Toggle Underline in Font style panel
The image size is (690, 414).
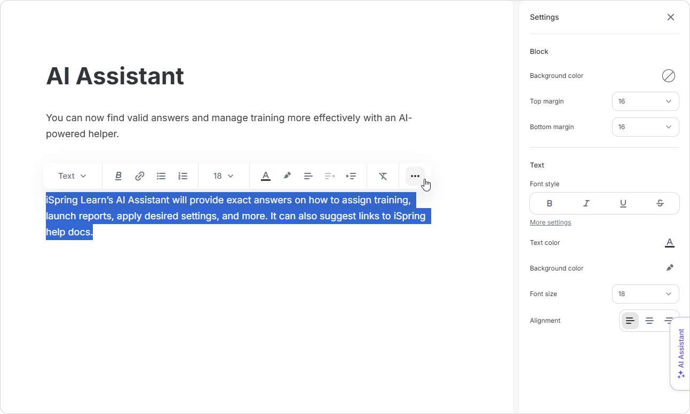coord(623,203)
